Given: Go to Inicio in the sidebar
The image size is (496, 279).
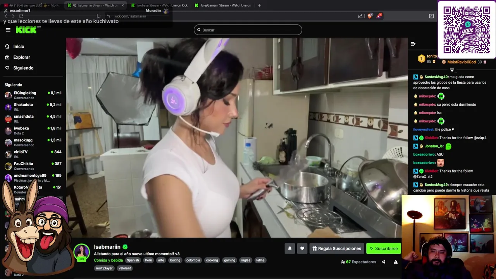Looking at the screenshot, I should (x=19, y=46).
